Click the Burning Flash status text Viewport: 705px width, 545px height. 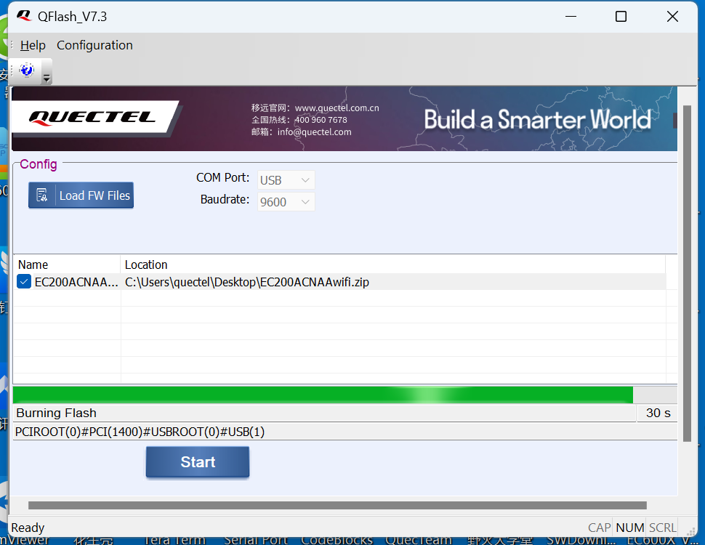[56, 413]
